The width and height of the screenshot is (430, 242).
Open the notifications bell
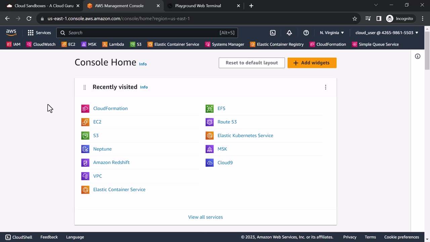[x=289, y=33]
